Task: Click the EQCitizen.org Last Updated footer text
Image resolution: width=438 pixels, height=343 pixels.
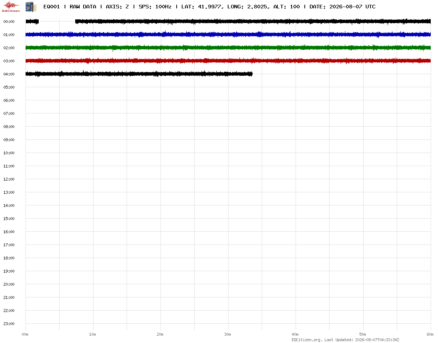Action: click(x=345, y=340)
